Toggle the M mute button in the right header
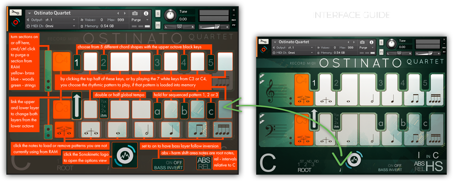The width and height of the screenshot is (453, 181). (x=381, y=52)
